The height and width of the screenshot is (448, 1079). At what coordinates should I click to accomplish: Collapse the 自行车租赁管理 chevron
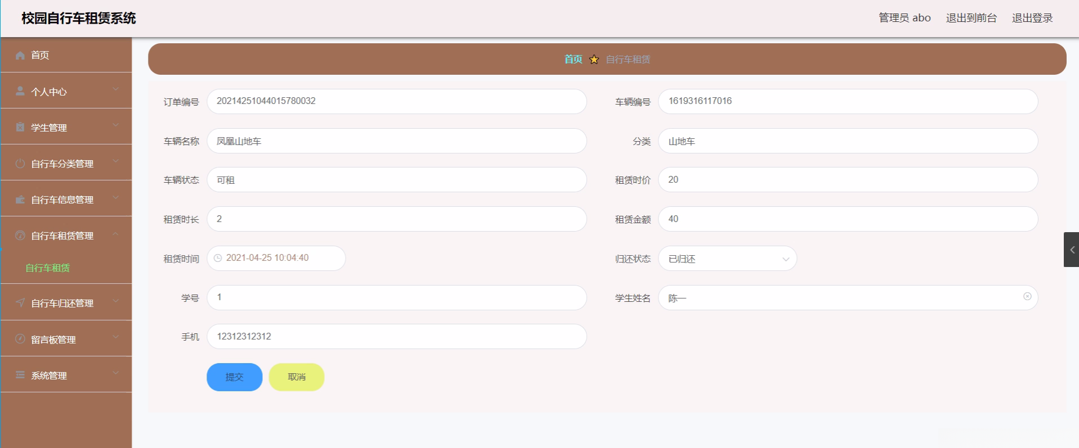(115, 233)
